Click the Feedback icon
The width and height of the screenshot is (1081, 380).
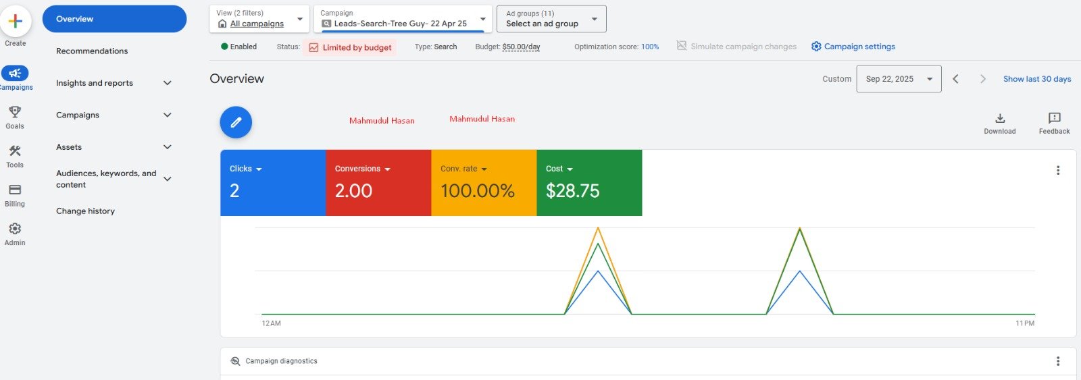(x=1055, y=118)
